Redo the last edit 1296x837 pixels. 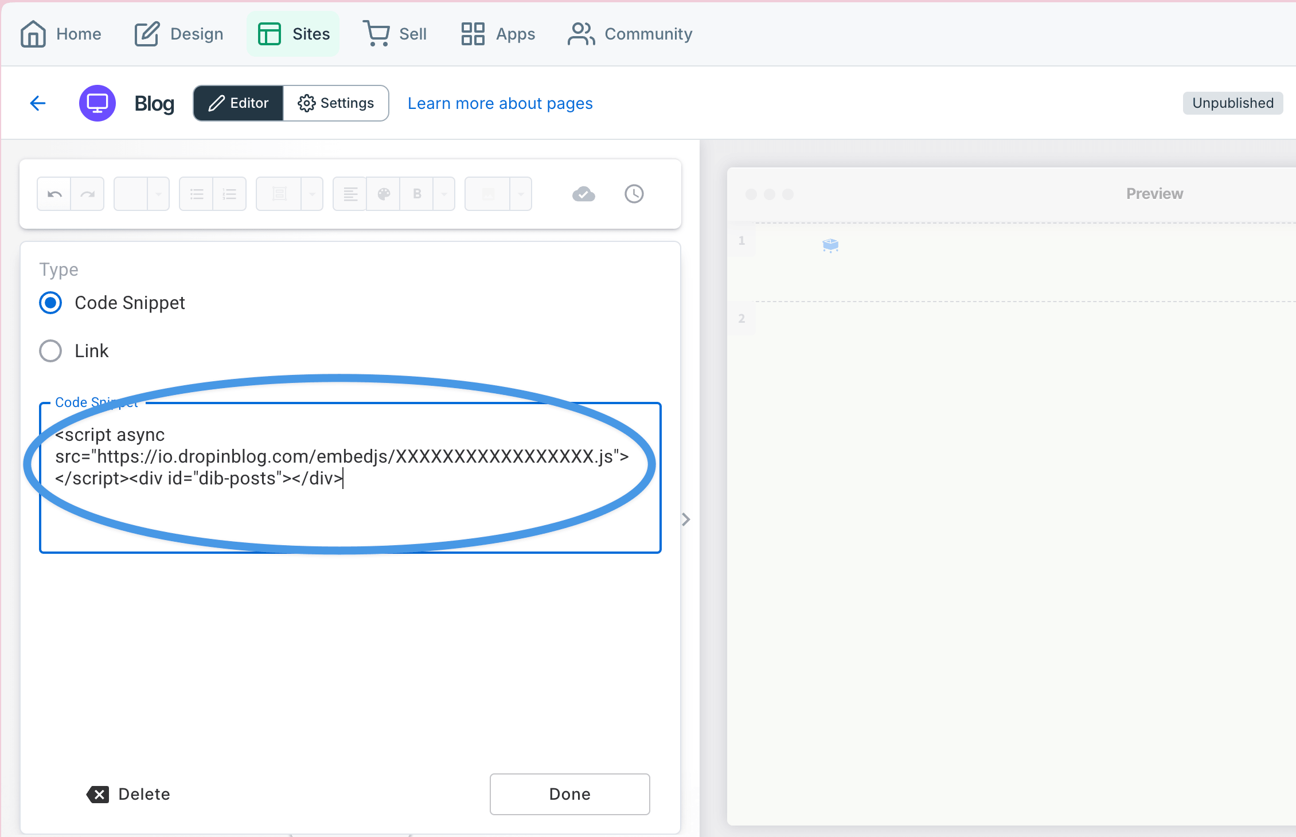[87, 194]
